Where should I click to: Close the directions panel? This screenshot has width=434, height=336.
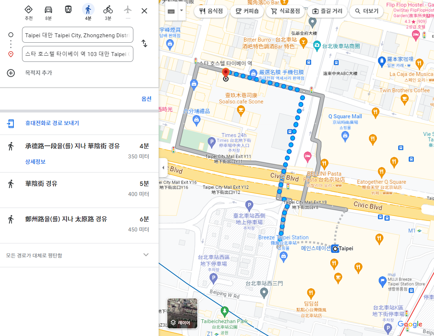click(x=144, y=11)
